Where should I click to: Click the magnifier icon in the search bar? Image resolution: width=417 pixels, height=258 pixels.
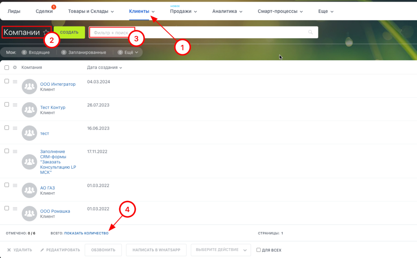(x=310, y=32)
